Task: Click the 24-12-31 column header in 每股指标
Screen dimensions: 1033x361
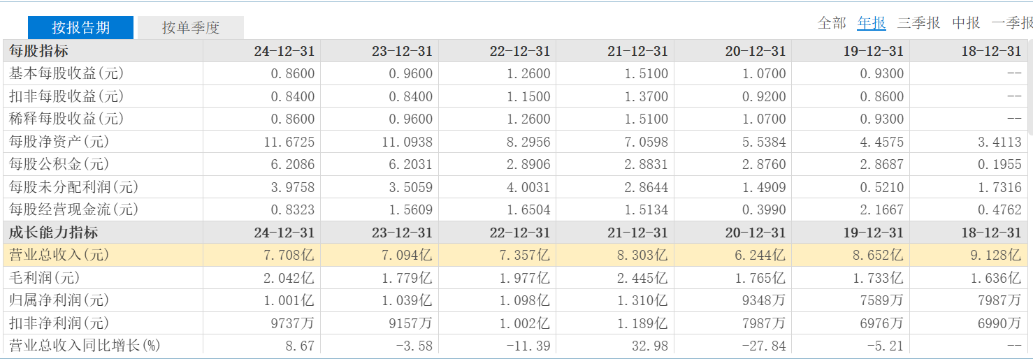Action: [x=284, y=51]
